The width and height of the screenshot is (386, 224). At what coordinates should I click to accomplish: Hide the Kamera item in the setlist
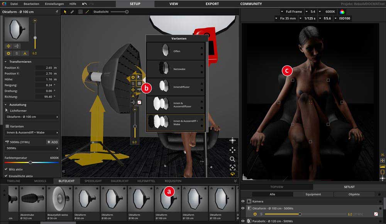pyautogui.click(x=243, y=201)
